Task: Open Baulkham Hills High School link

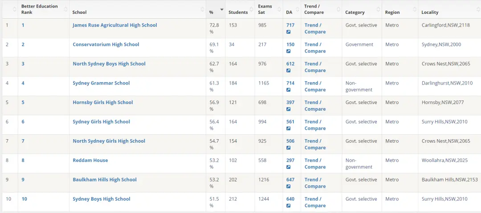Action: pyautogui.click(x=105, y=180)
